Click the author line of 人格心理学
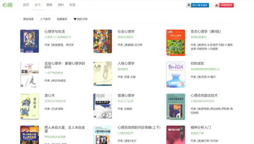 (127, 77)
